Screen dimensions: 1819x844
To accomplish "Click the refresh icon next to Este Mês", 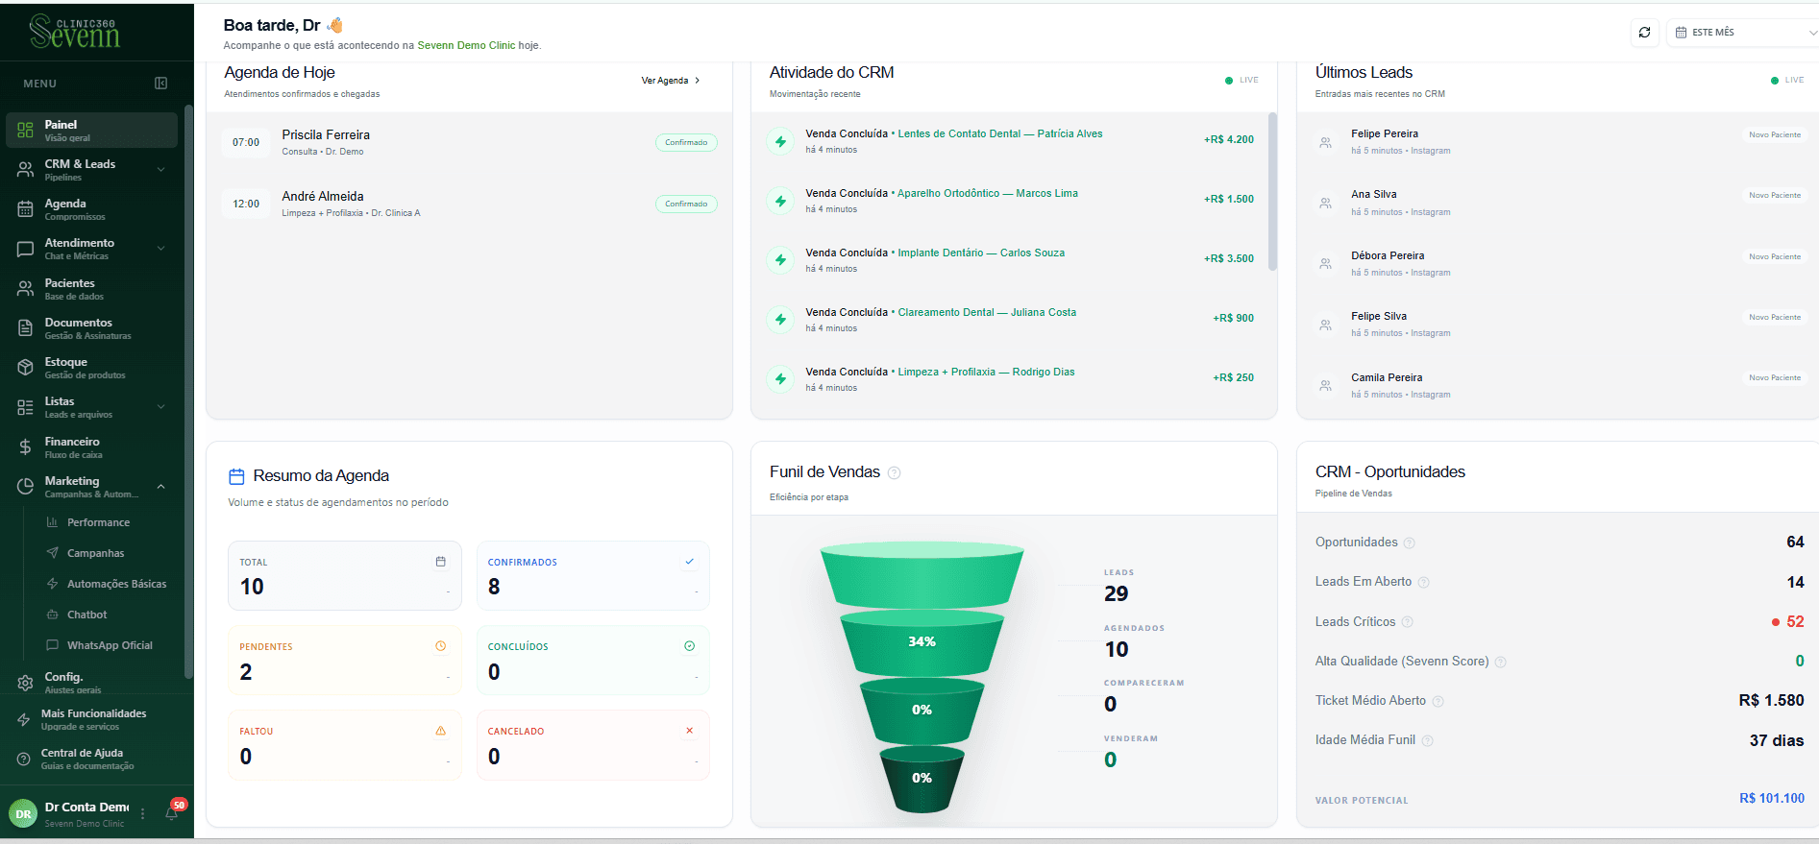I will pyautogui.click(x=1644, y=33).
